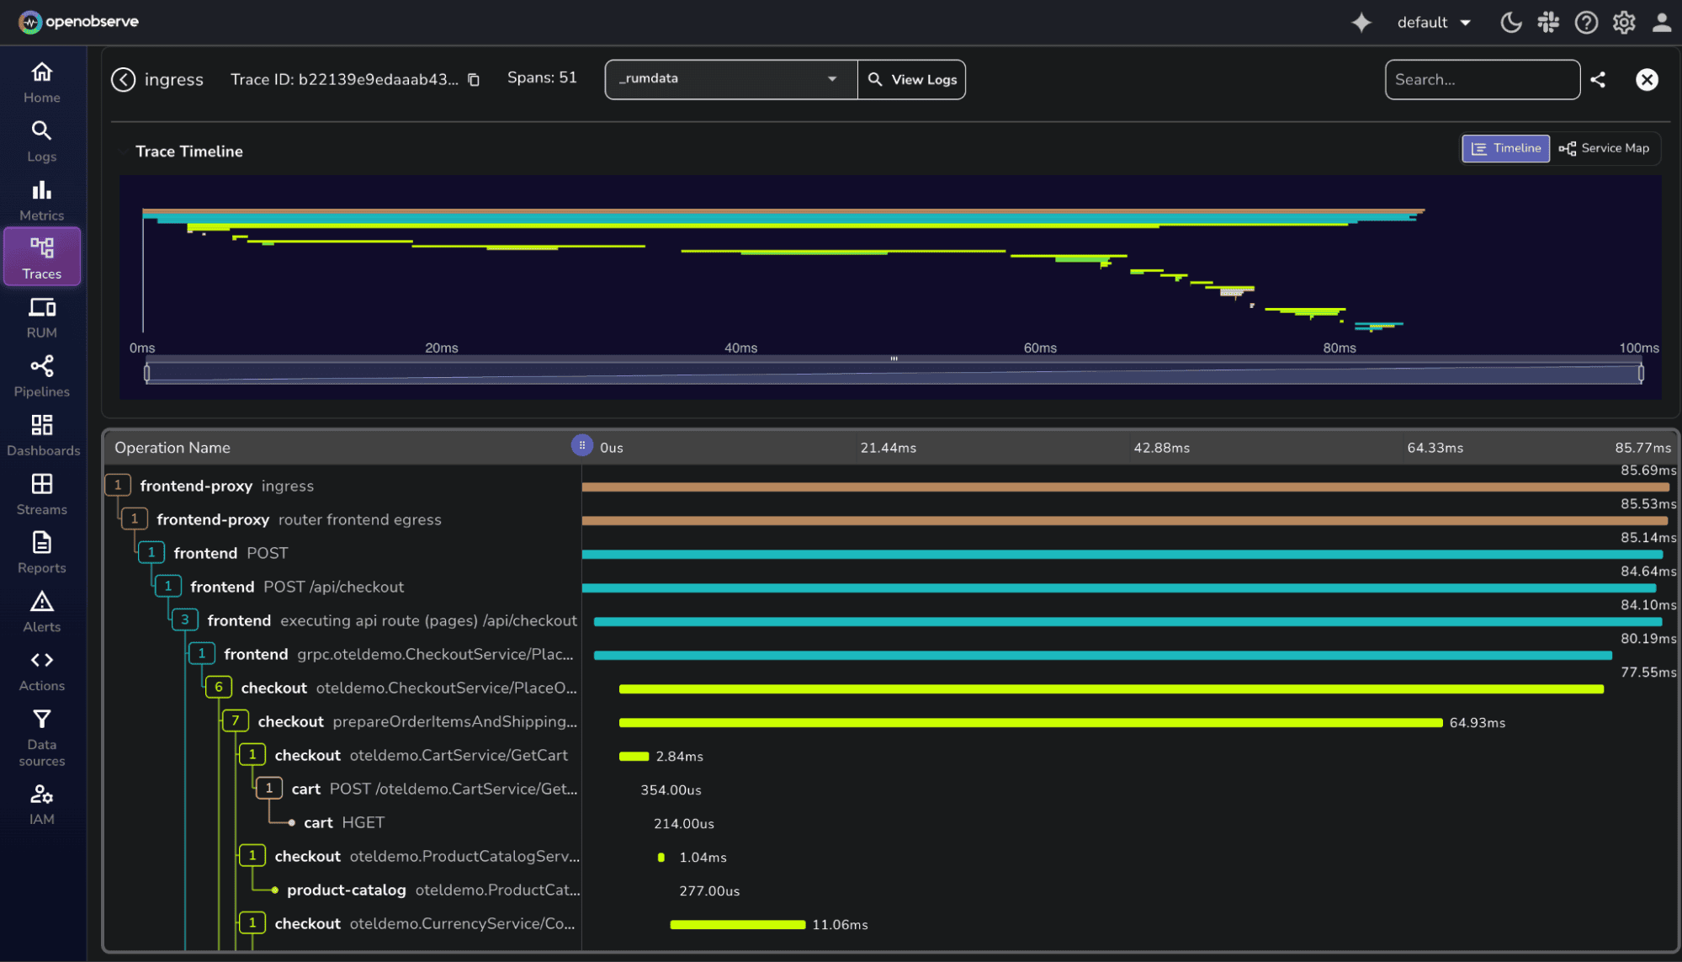
Task: Open Logs from the sidebar
Action: click(x=40, y=139)
